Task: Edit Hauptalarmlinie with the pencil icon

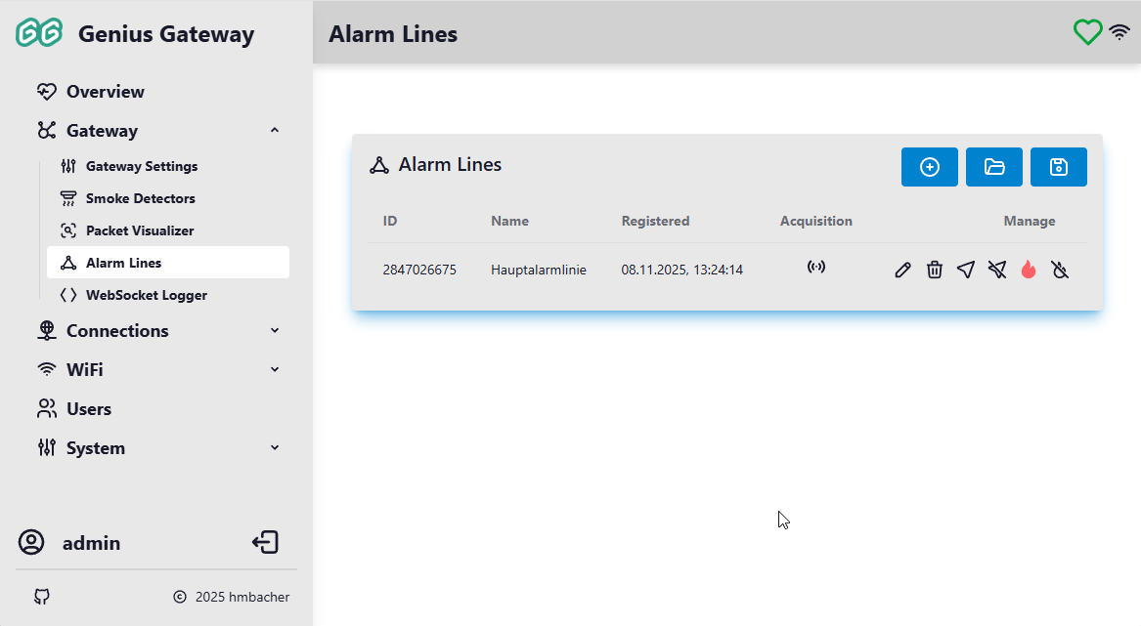Action: tap(902, 270)
